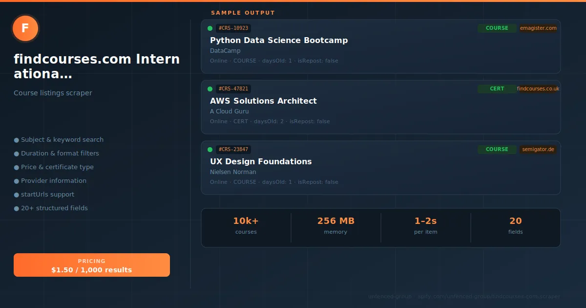Viewport: 586px width, 308px height.
Task: Open the findcourses.co.uk source tag
Action: tap(538, 89)
